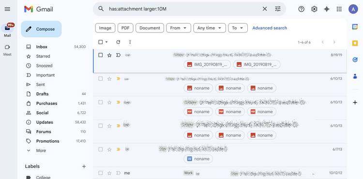Refresh the search results
Screen dimensions: 363x179
pyautogui.click(x=118, y=42)
